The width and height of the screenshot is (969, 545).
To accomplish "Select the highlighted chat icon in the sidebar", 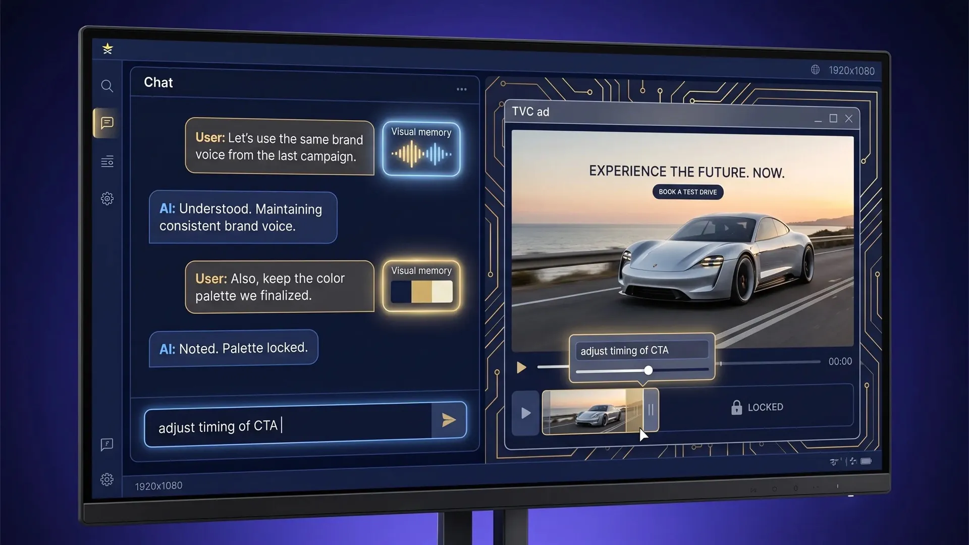I will click(x=107, y=123).
